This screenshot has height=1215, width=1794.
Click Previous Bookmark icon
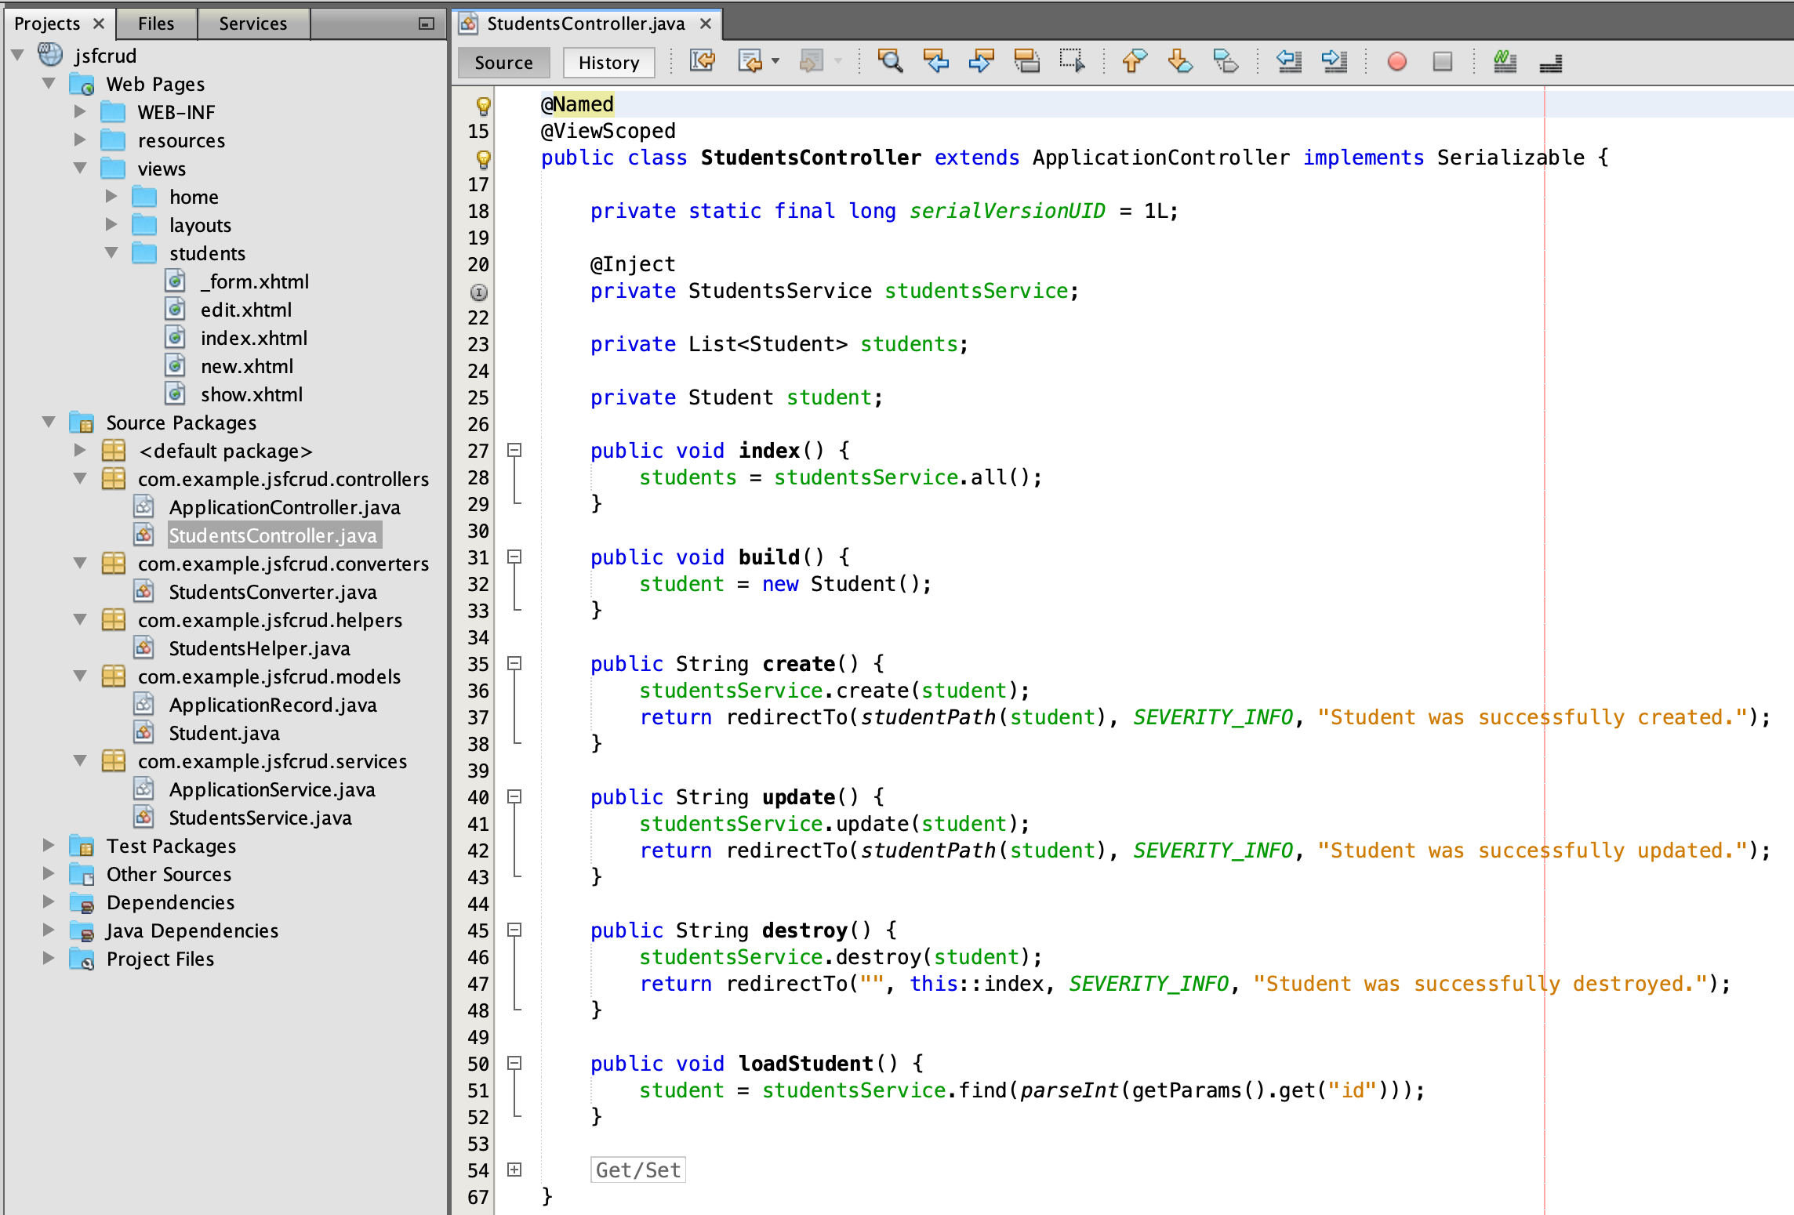pyautogui.click(x=1135, y=61)
